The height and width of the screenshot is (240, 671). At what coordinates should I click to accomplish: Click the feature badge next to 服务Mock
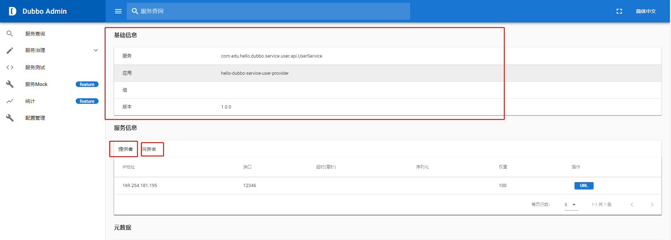87,84
